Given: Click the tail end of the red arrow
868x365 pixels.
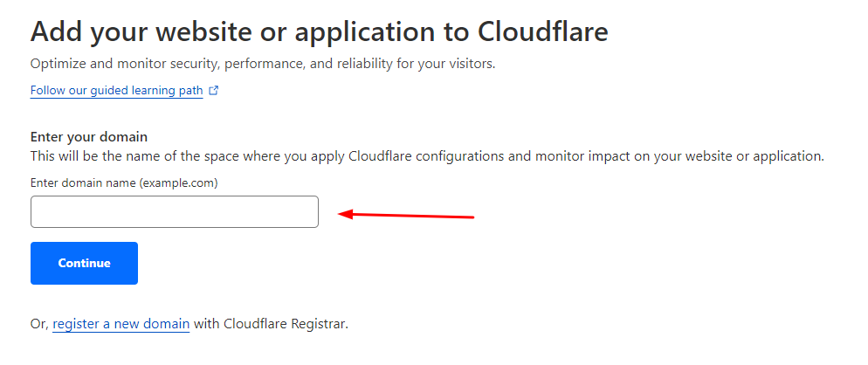Looking at the screenshot, I should (x=472, y=217).
